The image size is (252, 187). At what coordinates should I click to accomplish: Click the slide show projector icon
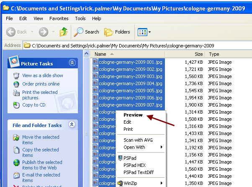16,76
